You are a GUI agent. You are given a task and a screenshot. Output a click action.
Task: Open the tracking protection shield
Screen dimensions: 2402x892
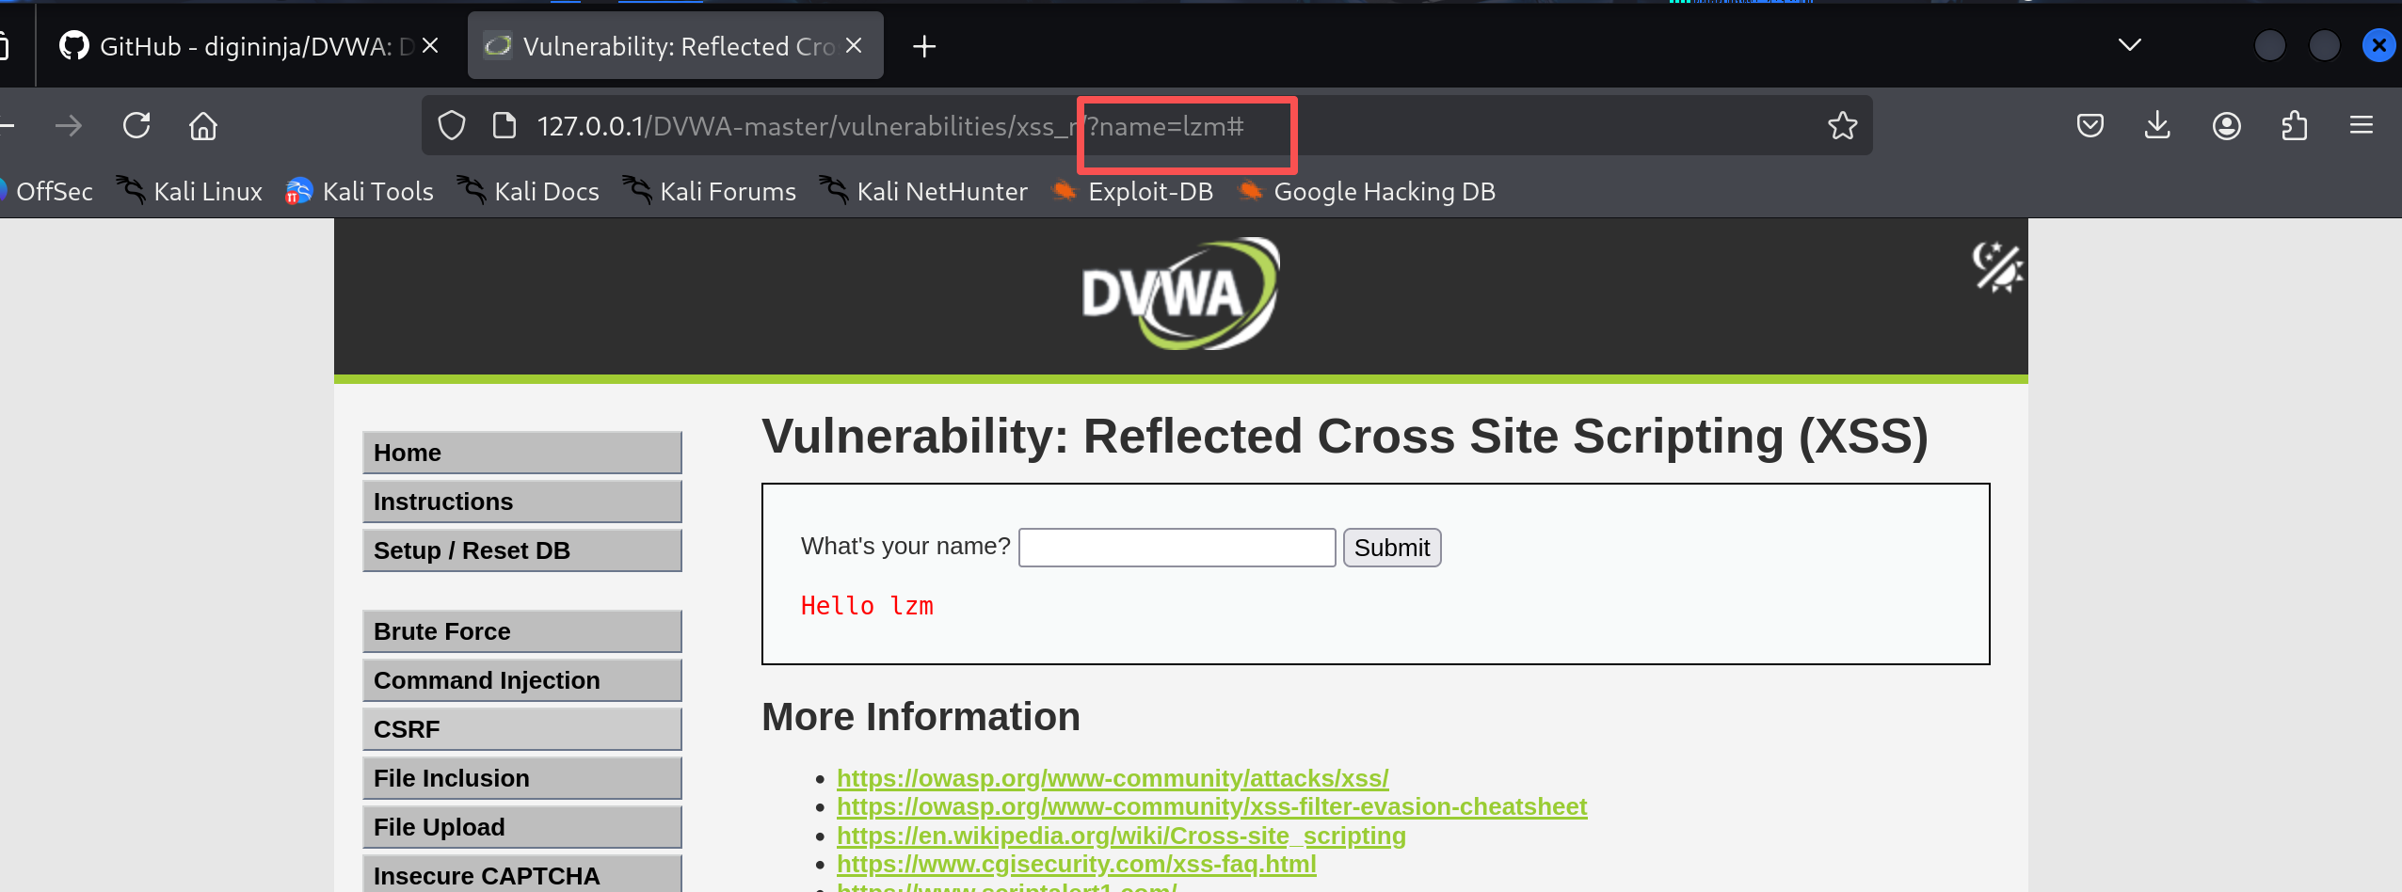click(452, 125)
